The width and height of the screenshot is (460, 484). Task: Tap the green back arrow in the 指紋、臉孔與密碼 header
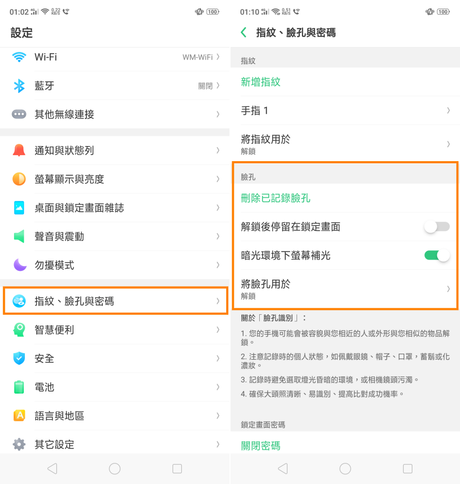(x=244, y=32)
